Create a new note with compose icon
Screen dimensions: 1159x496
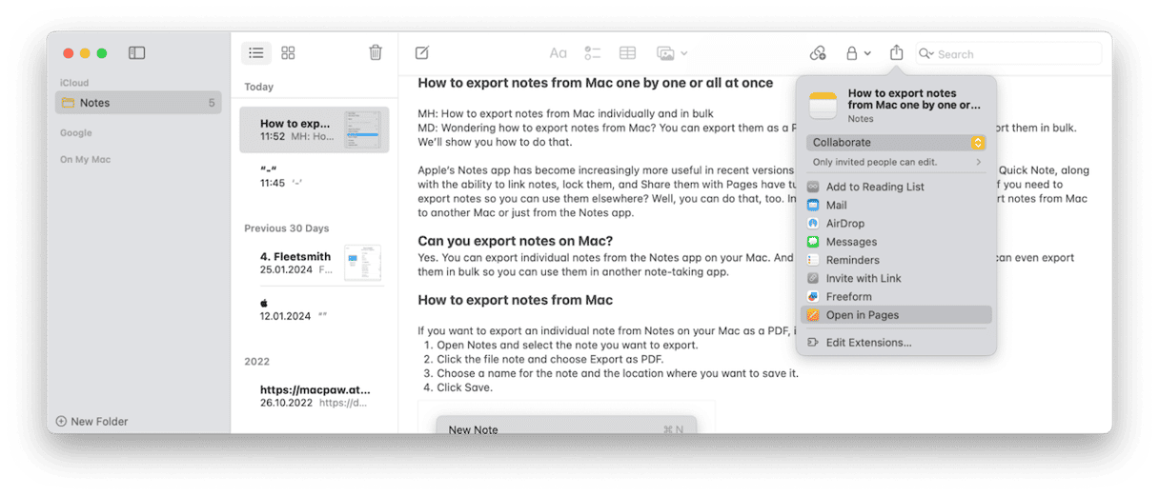point(422,53)
